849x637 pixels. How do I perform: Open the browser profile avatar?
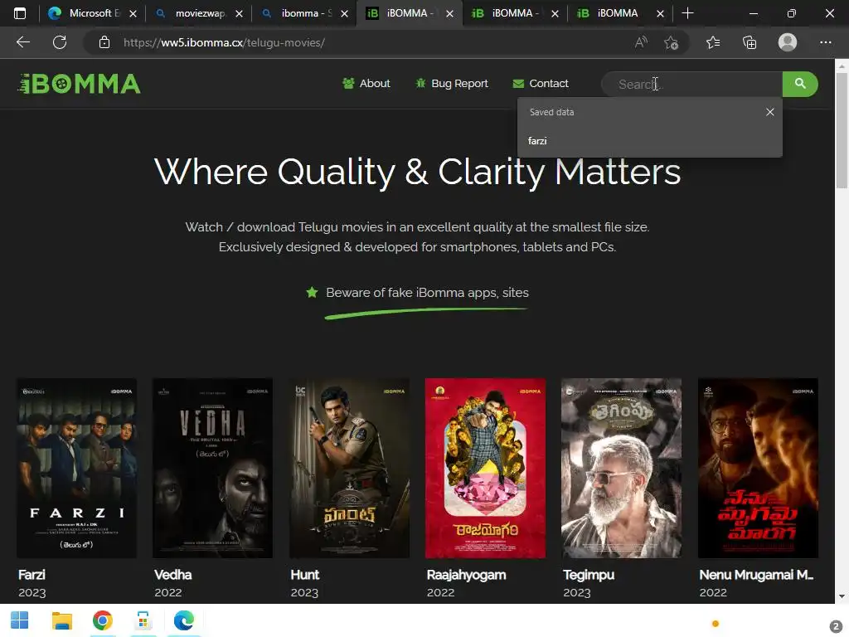[x=788, y=42]
